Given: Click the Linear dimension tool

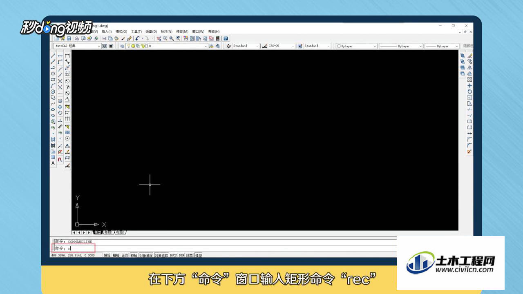Looking at the screenshot, I should pyautogui.click(x=67, y=56).
